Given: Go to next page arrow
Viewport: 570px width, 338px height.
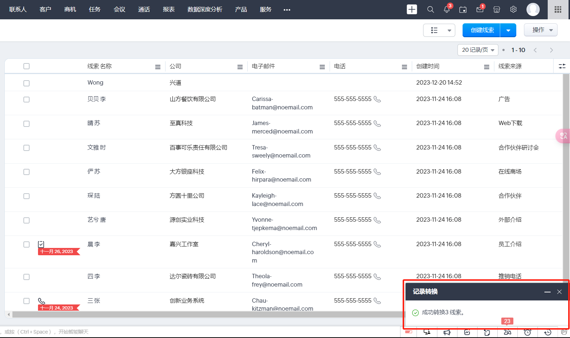Looking at the screenshot, I should point(551,50).
